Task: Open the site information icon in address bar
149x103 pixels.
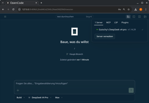Action: point(20,9)
